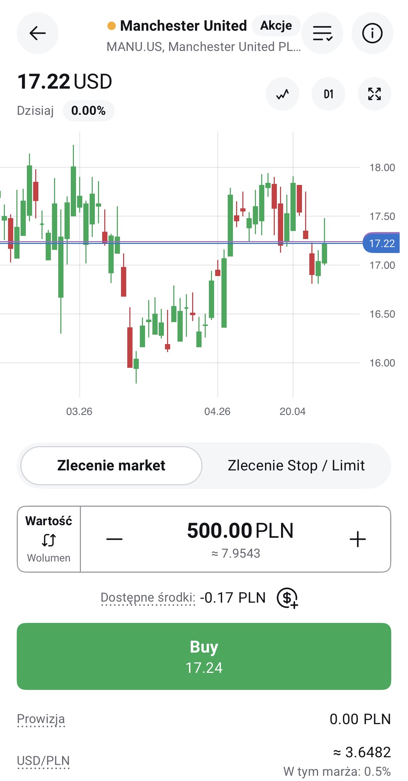Tap the Dostępne środki label
Image resolution: width=408 pixels, height=781 pixels.
pos(148,597)
